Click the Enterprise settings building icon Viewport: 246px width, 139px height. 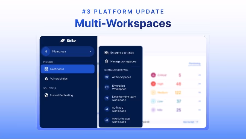coord(106,53)
